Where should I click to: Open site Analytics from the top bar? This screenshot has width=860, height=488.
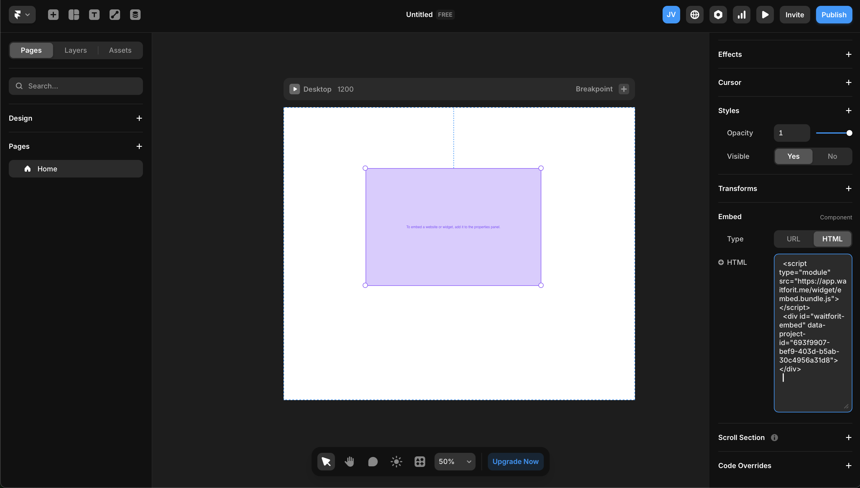point(742,14)
